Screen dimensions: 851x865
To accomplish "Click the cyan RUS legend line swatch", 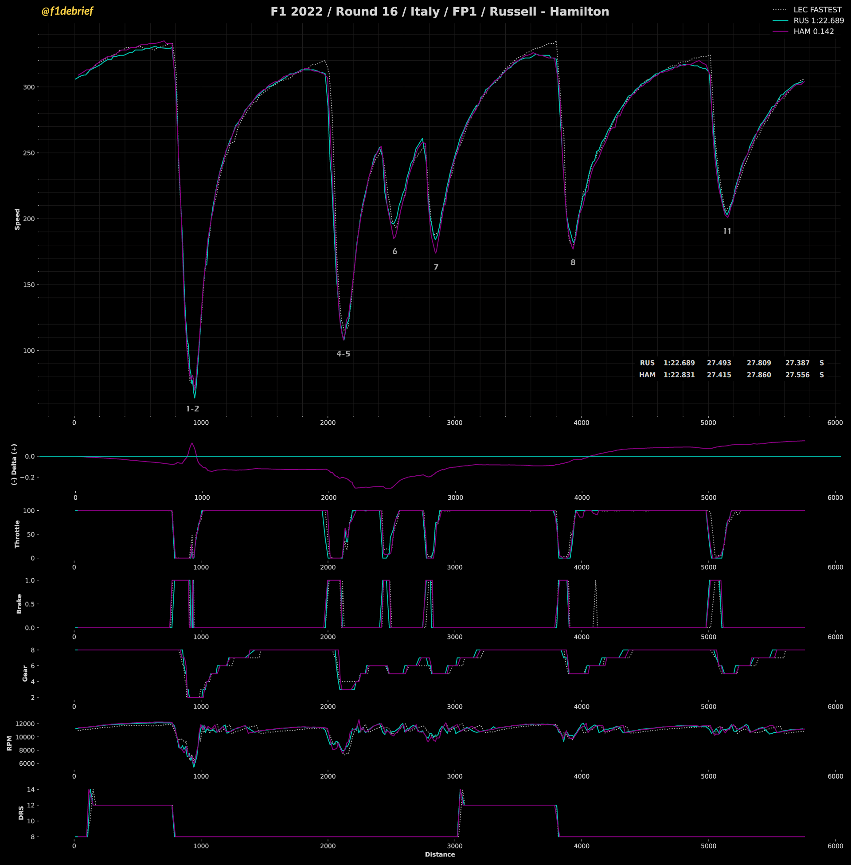I will [x=780, y=20].
